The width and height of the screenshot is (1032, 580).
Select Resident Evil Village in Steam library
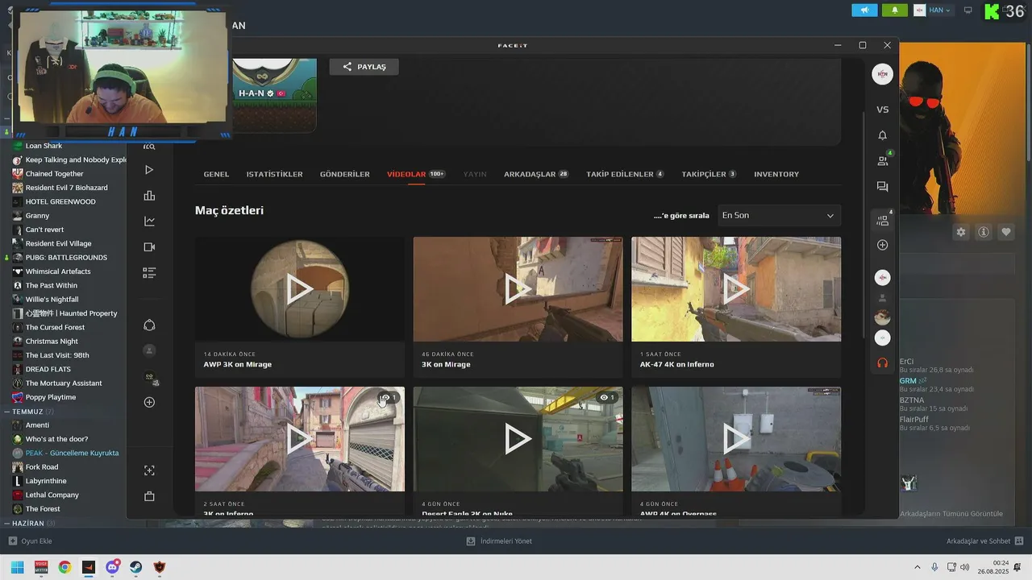tap(58, 243)
